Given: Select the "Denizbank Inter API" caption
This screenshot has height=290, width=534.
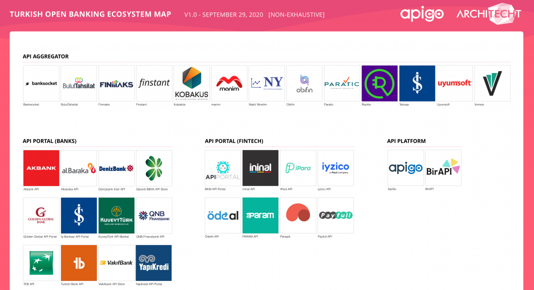Looking at the screenshot, I should 111,189.
